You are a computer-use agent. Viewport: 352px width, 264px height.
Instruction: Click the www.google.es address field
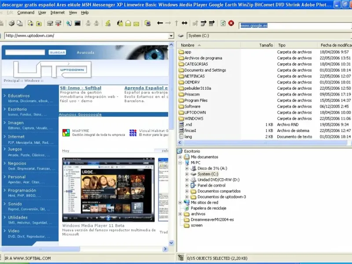coord(295,26)
